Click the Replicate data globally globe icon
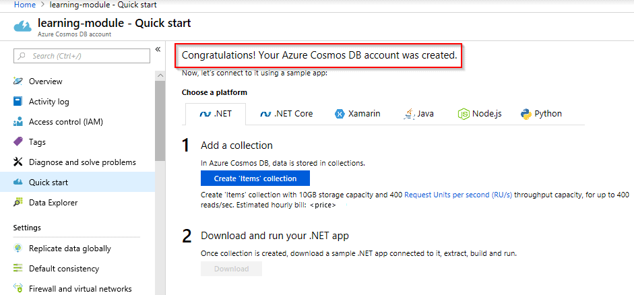This screenshot has height=295, width=634. pyautogui.click(x=18, y=249)
